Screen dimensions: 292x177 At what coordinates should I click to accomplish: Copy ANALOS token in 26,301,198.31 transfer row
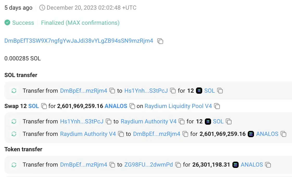tap(268, 165)
